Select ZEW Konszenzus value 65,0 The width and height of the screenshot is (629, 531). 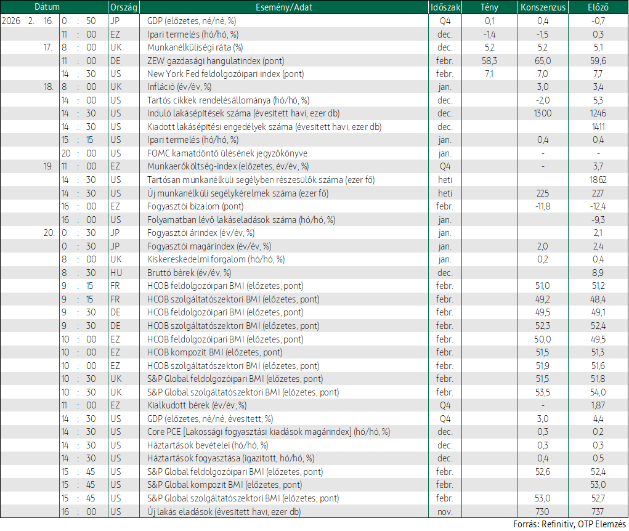[543, 61]
